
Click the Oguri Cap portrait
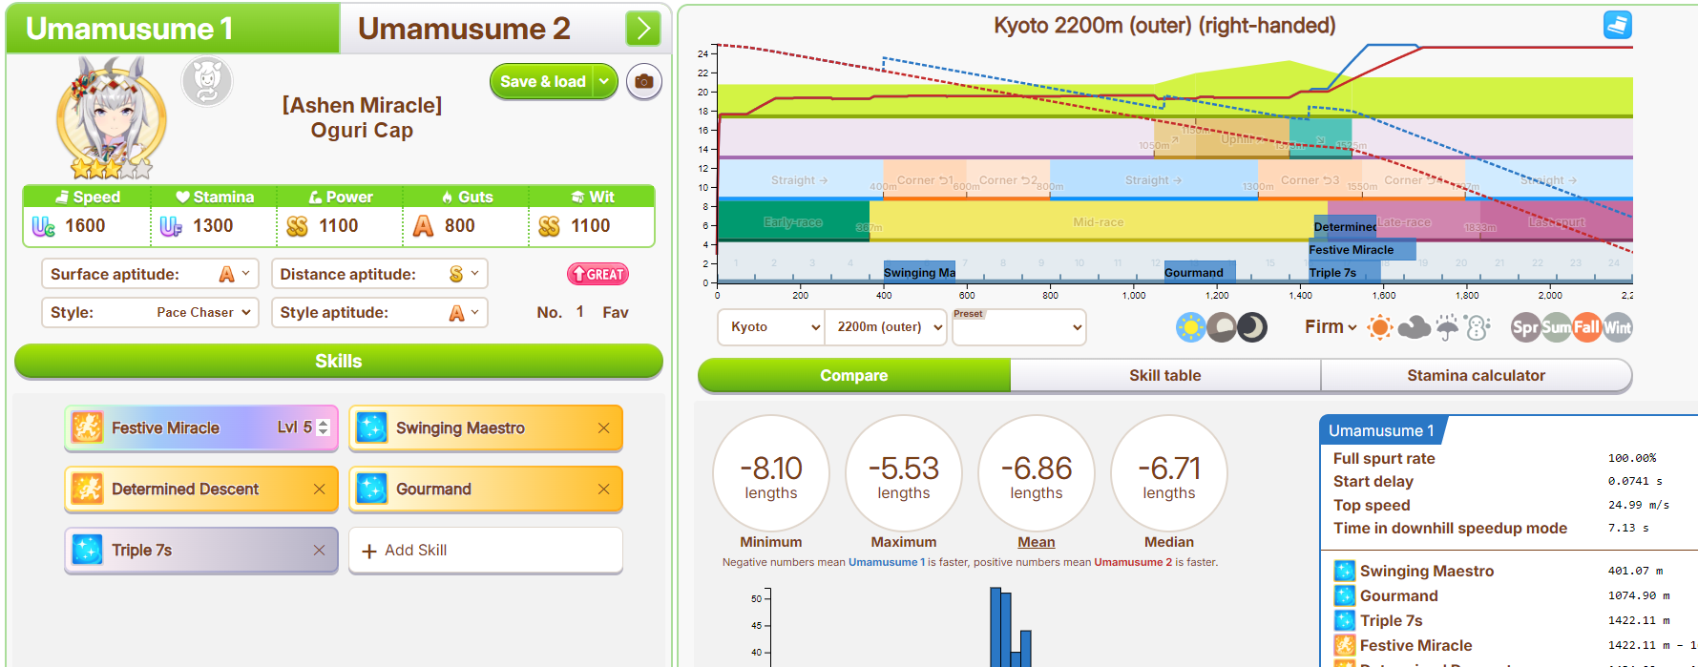(x=111, y=117)
